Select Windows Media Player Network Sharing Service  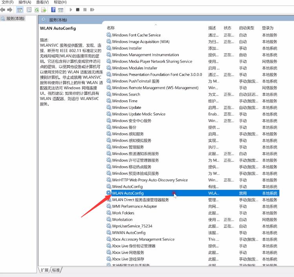pyautogui.click(x=193, y=61)
